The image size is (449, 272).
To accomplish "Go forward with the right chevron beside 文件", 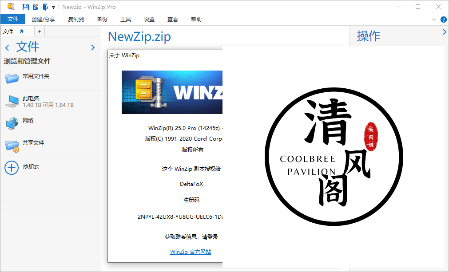I will click(x=93, y=47).
